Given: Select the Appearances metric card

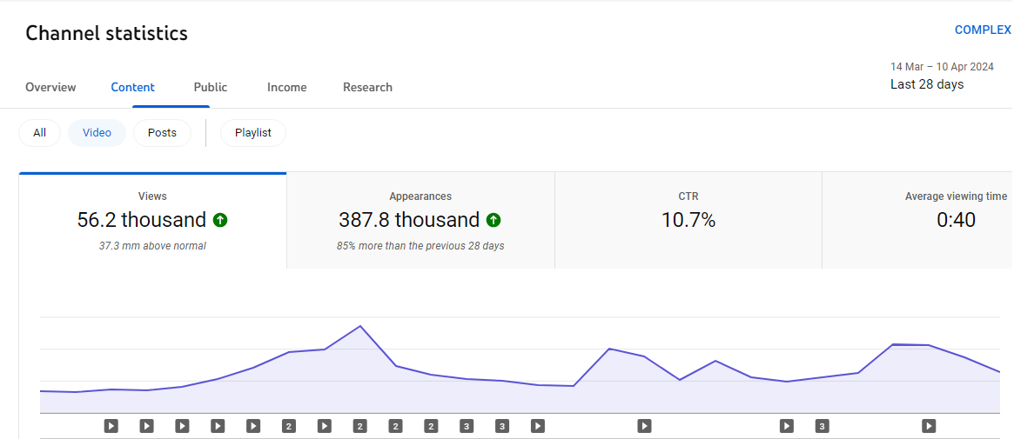Looking at the screenshot, I should click(420, 220).
